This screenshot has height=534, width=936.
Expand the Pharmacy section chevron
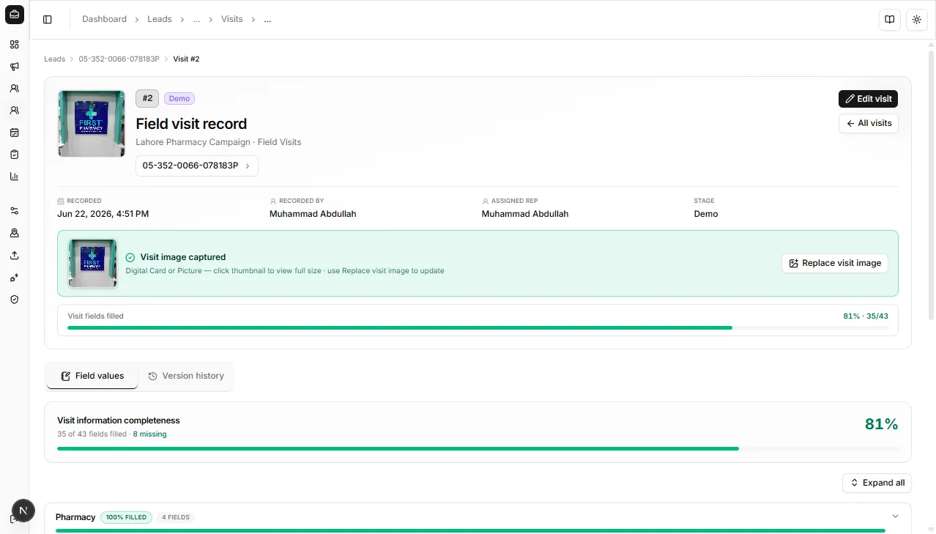coord(895,517)
